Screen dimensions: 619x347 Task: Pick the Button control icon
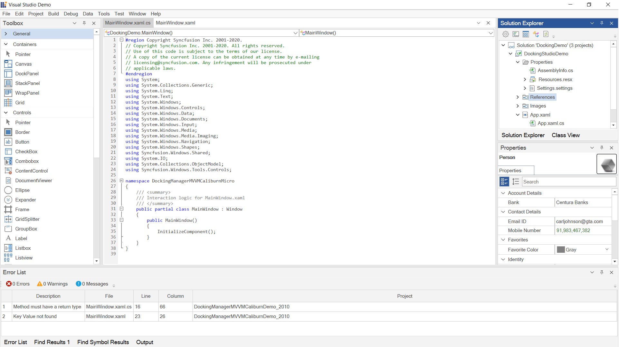[x=8, y=142]
